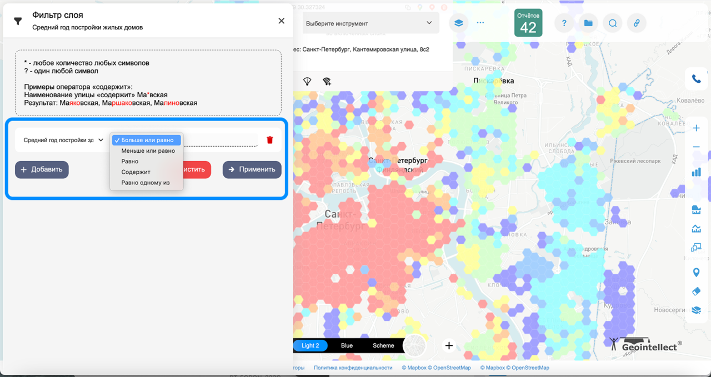Click the Добавить button
Screen dimensions: 711x377
coord(42,169)
